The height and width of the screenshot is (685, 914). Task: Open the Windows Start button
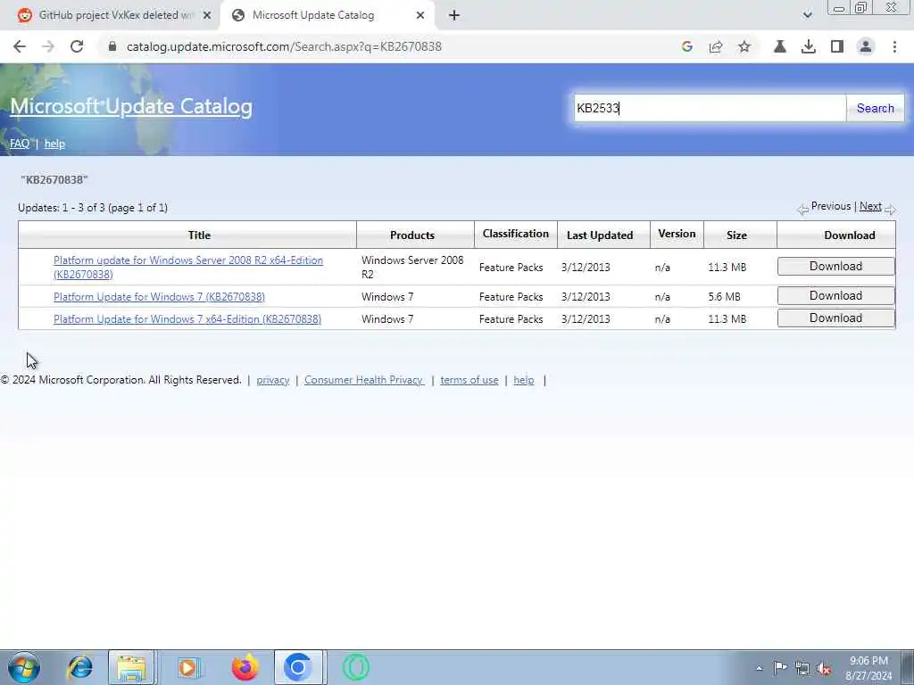24,667
